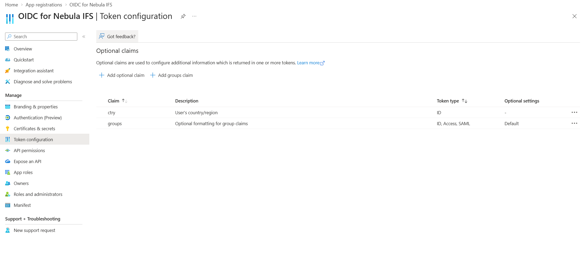Go to App registrations breadcrumb

(44, 5)
